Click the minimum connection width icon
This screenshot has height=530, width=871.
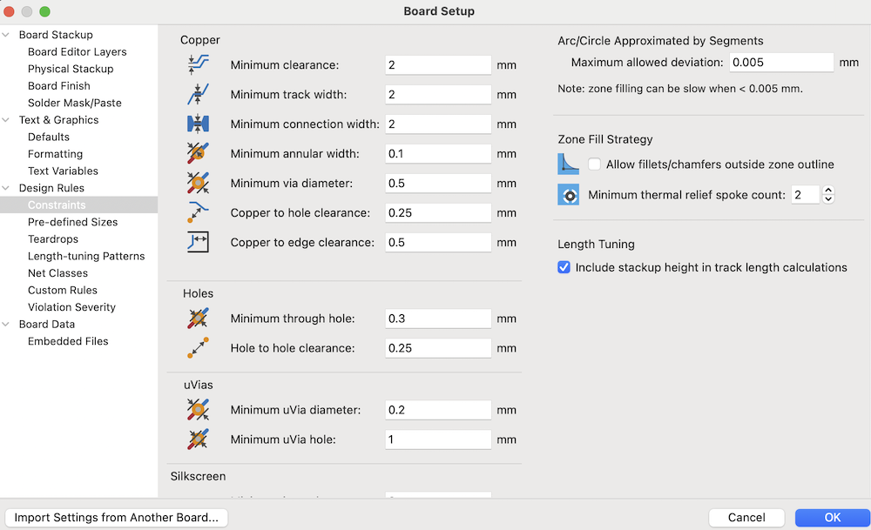pos(198,124)
